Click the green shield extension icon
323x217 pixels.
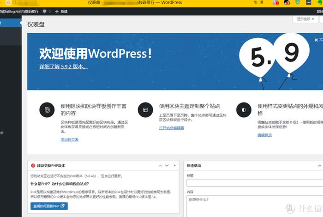298,2
